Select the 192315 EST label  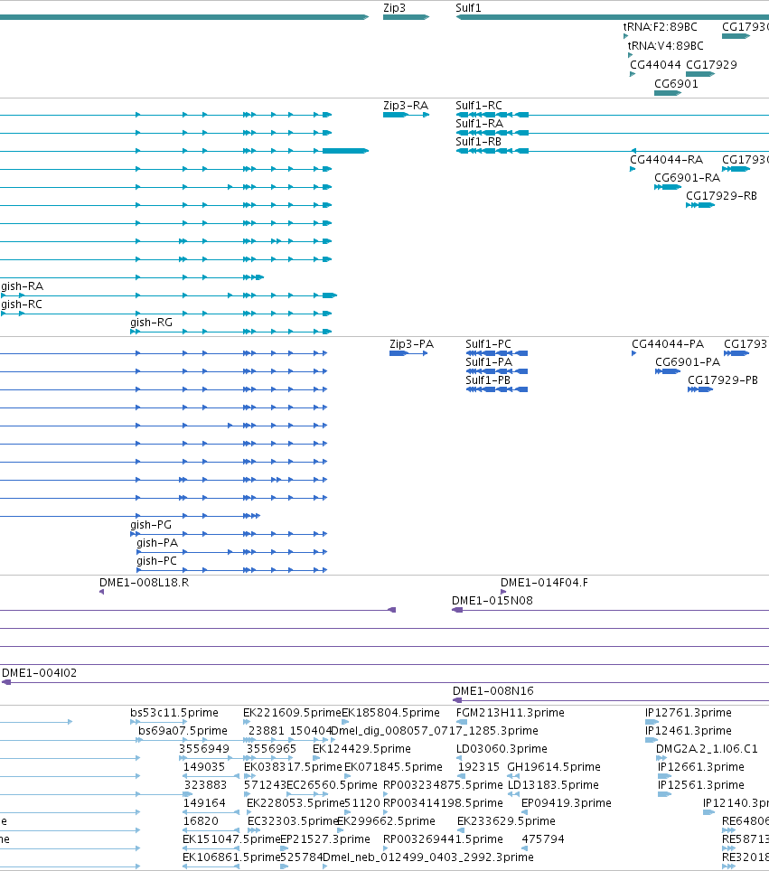tap(479, 766)
